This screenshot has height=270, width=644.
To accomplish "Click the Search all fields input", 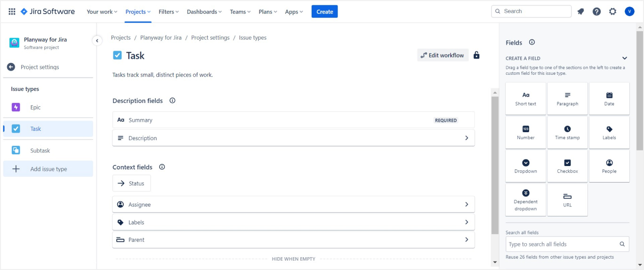I will click(x=562, y=244).
